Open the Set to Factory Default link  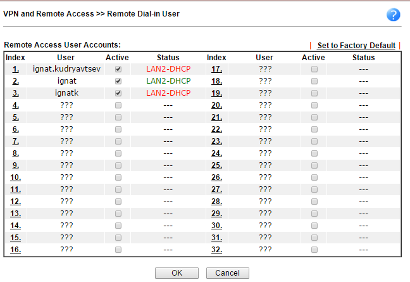pyautogui.click(x=356, y=46)
